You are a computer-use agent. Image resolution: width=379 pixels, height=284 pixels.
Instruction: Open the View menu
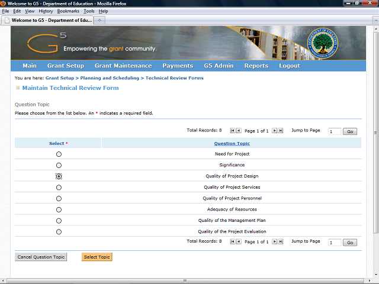[30, 11]
